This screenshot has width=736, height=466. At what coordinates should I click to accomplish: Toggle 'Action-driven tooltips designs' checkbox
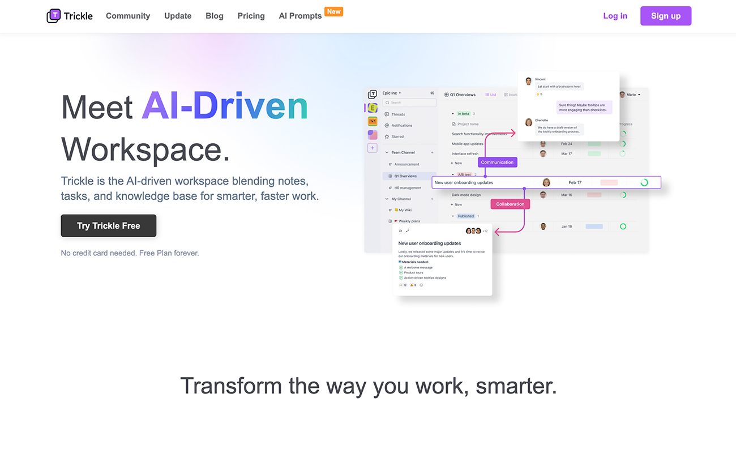click(401, 278)
